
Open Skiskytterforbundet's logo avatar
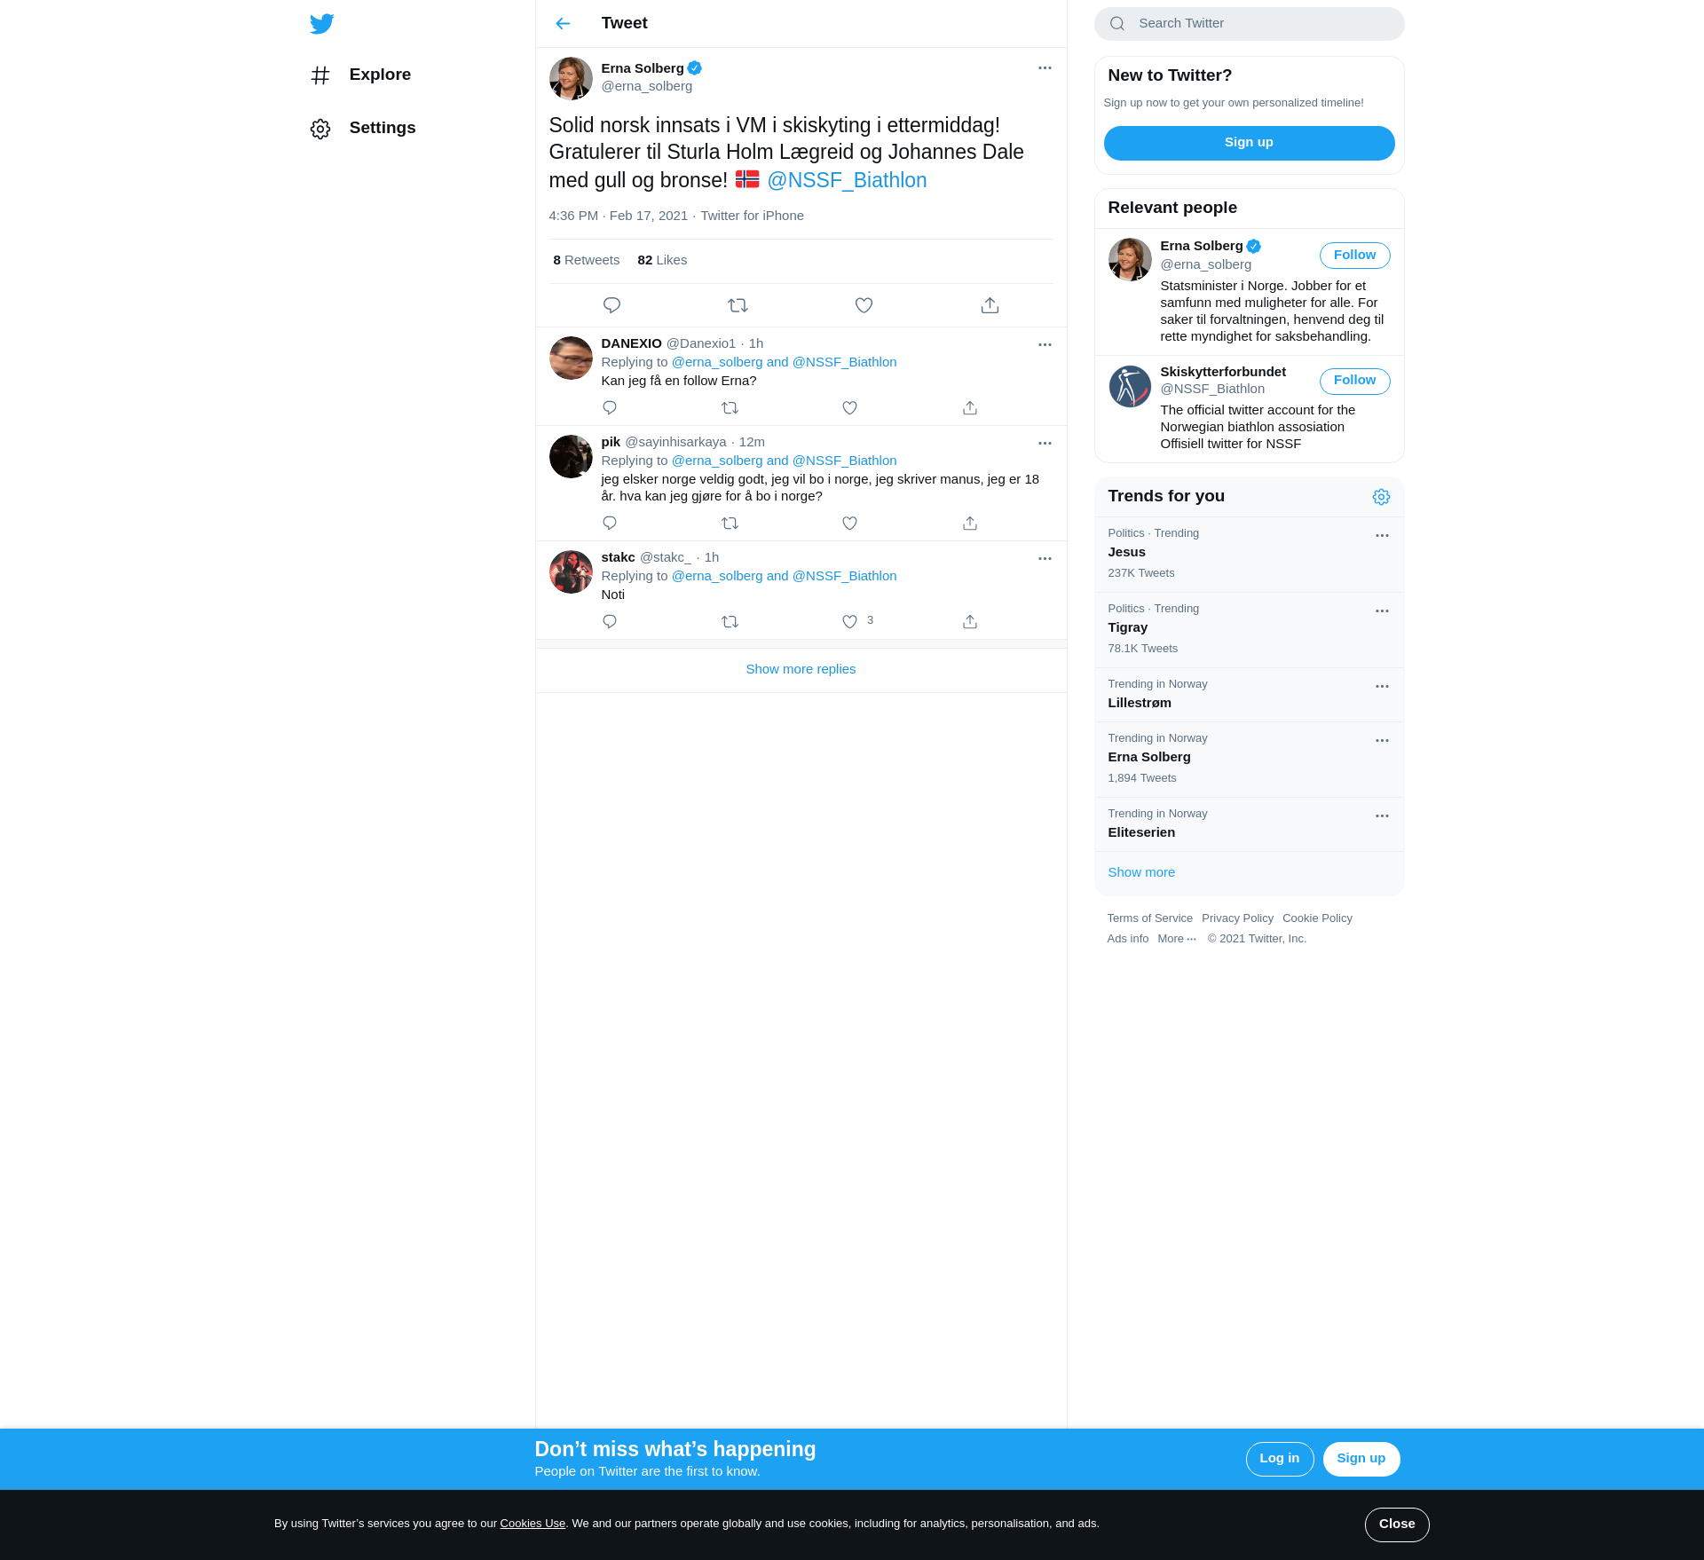(1130, 387)
